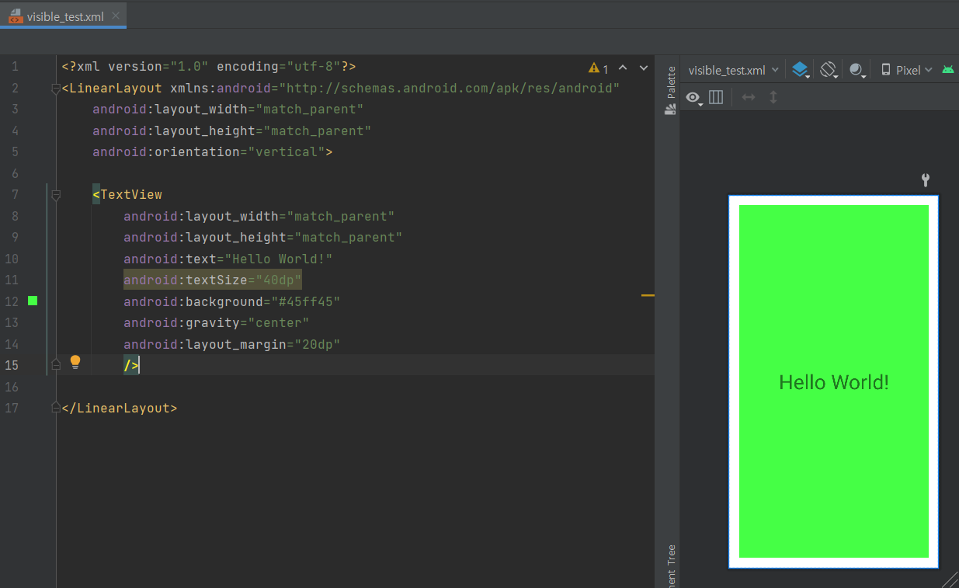
Task: Click the TextView layout_height="match_parent" line 9
Action: click(263, 237)
